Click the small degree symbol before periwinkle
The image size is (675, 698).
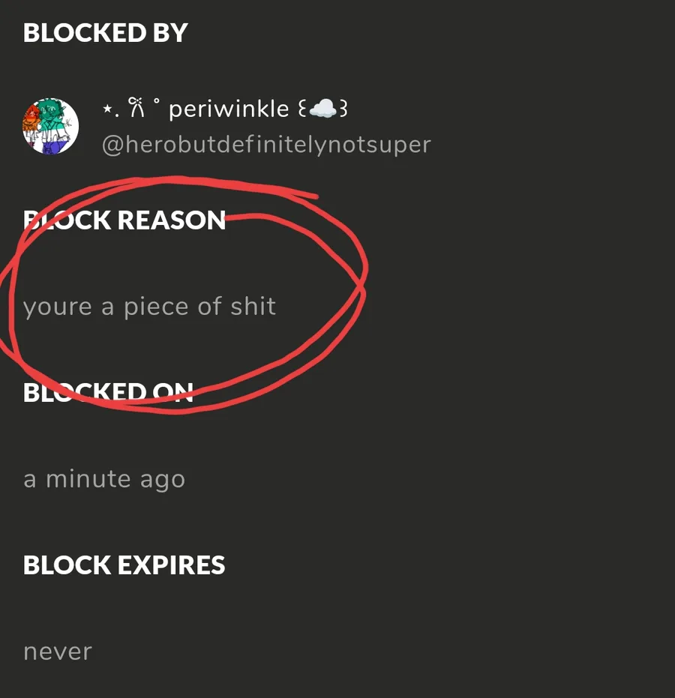click(x=156, y=100)
